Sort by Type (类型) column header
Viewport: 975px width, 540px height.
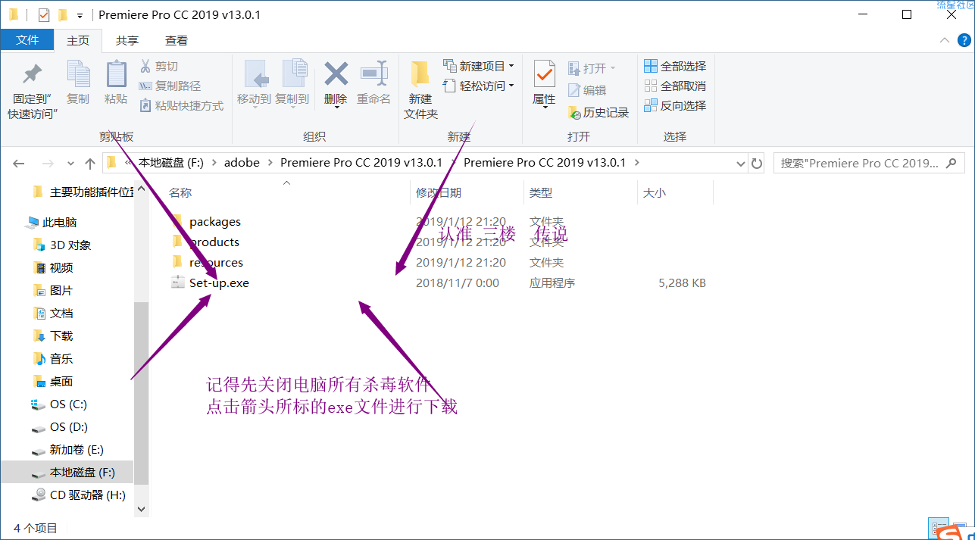click(x=541, y=193)
